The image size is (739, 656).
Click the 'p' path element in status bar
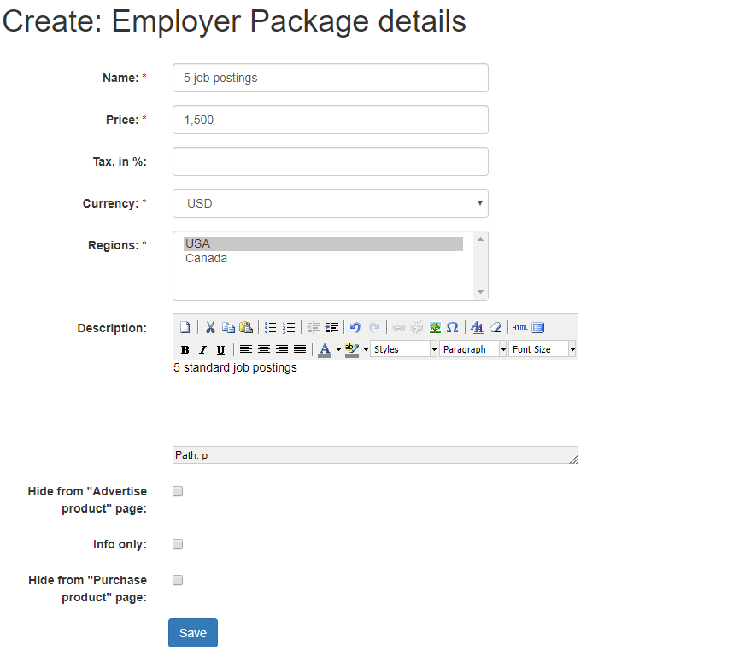(204, 456)
